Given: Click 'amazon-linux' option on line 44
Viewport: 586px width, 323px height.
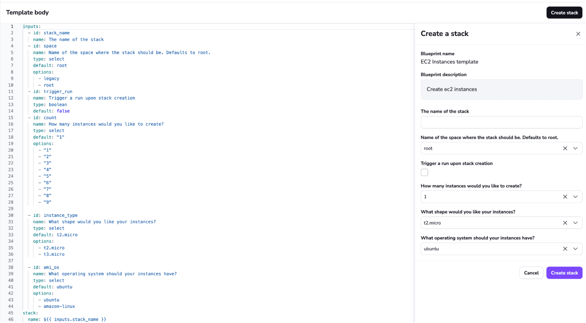Looking at the screenshot, I should click(x=59, y=306).
